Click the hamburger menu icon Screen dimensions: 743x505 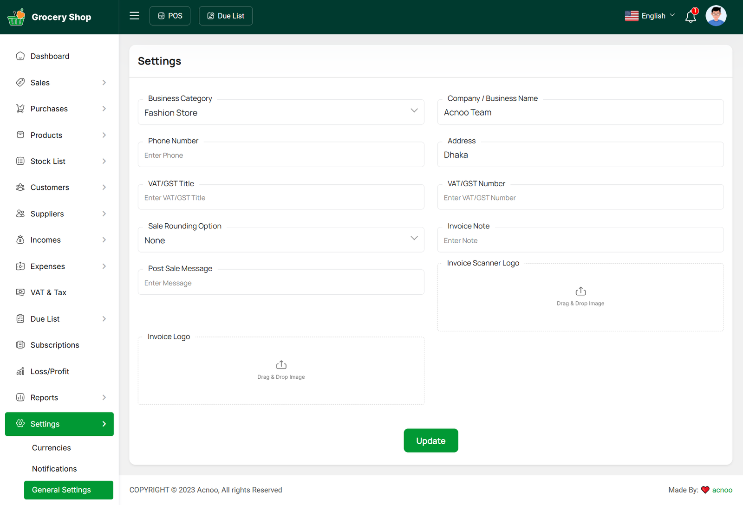pos(134,16)
